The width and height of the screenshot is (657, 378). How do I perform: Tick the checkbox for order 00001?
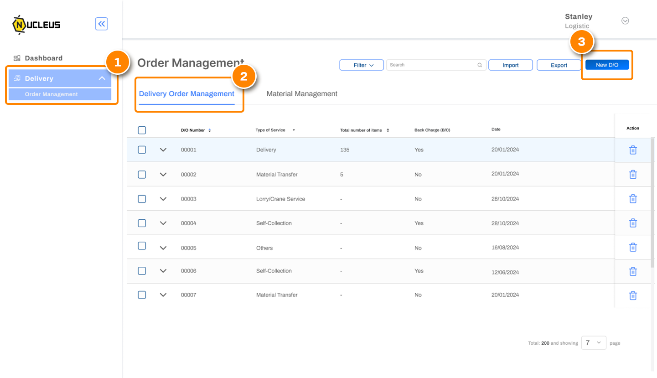(x=142, y=150)
